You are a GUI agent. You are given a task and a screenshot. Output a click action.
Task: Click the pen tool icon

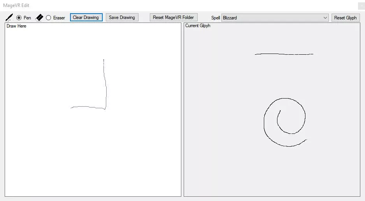point(9,17)
